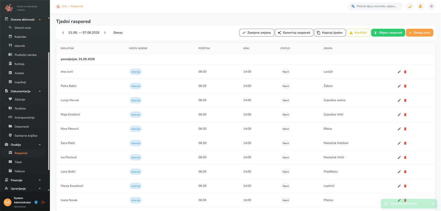
Task: Go to the previous week arrow
Action: tap(63, 33)
